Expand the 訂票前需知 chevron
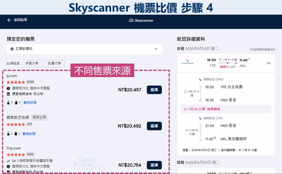Viewport: 282px width, 174px height. coord(156,49)
